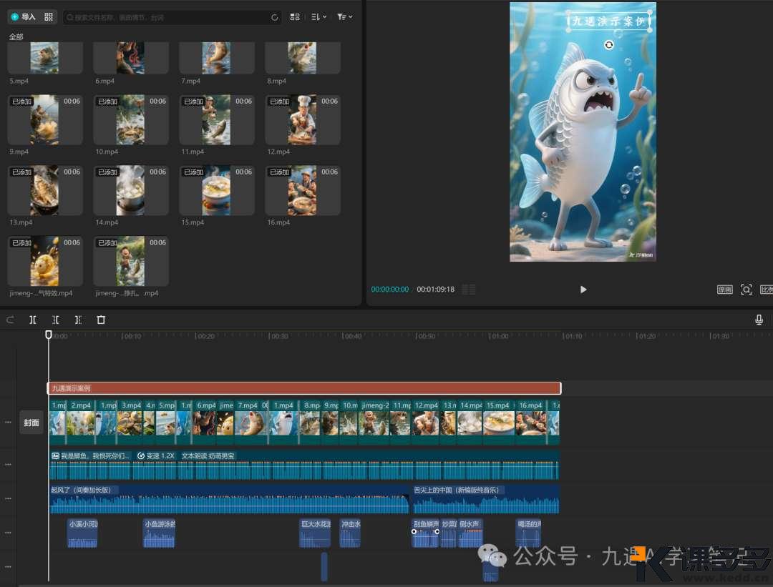Click the 九遇演示案例 text box in preview
This screenshot has height=587, width=773.
click(x=609, y=21)
